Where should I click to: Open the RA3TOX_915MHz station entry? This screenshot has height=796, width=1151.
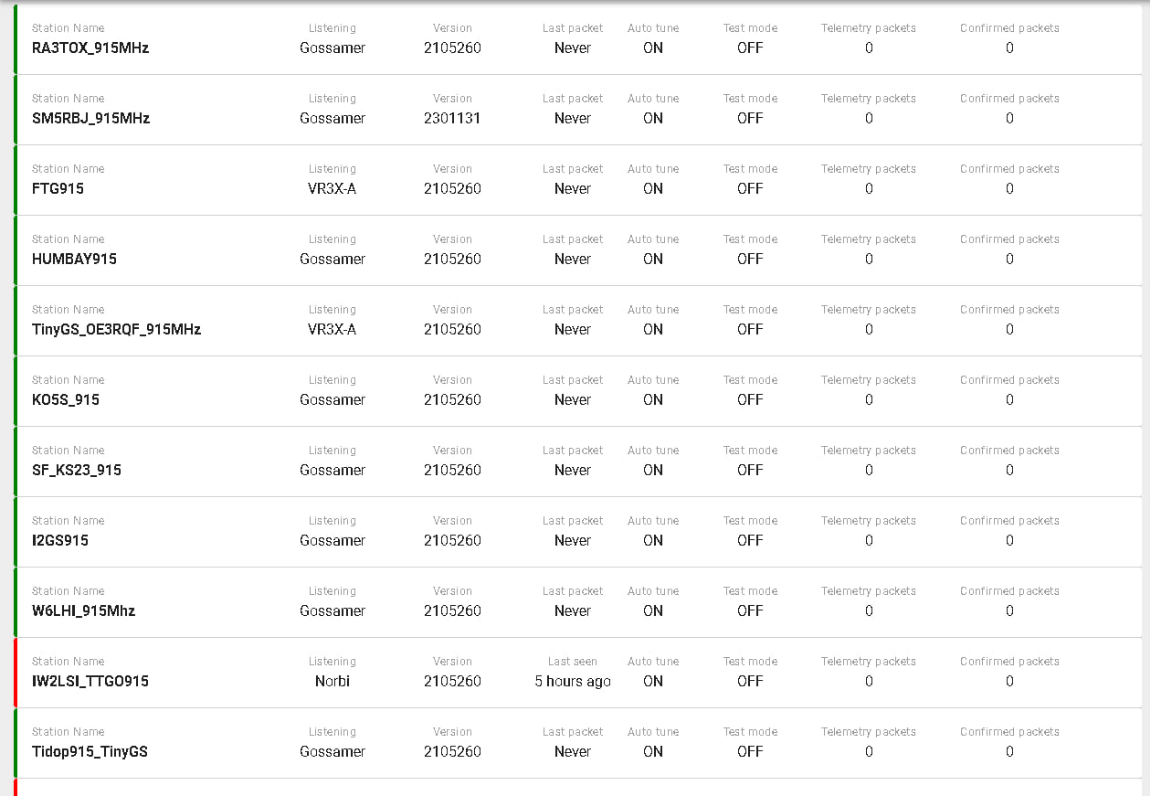click(x=90, y=48)
